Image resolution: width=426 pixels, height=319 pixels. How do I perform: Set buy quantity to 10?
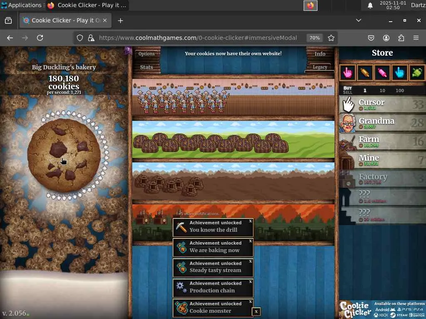click(x=382, y=91)
